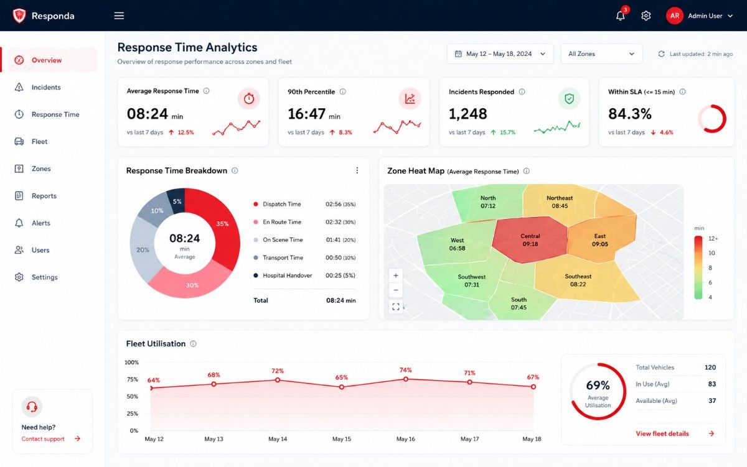Select the Central zone on the map
The height and width of the screenshot is (467, 747).
pyautogui.click(x=530, y=240)
